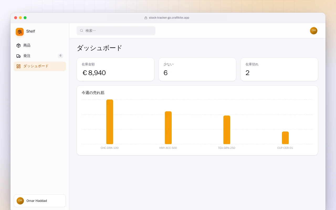This screenshot has width=336, height=210.
Task: Click the stock-tracker-go.craftkite.app address text
Action: 169,18
